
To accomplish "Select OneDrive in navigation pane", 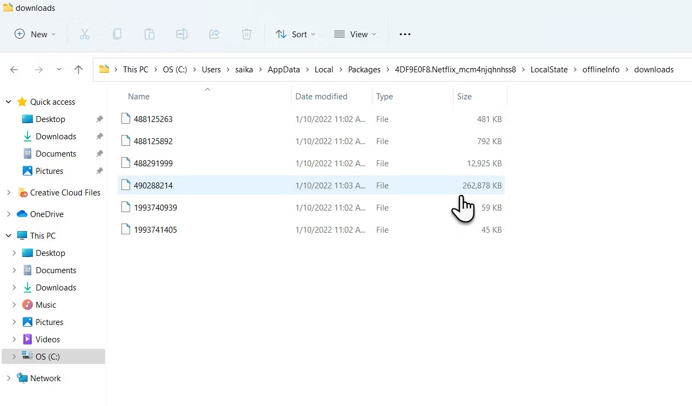I will click(x=46, y=214).
